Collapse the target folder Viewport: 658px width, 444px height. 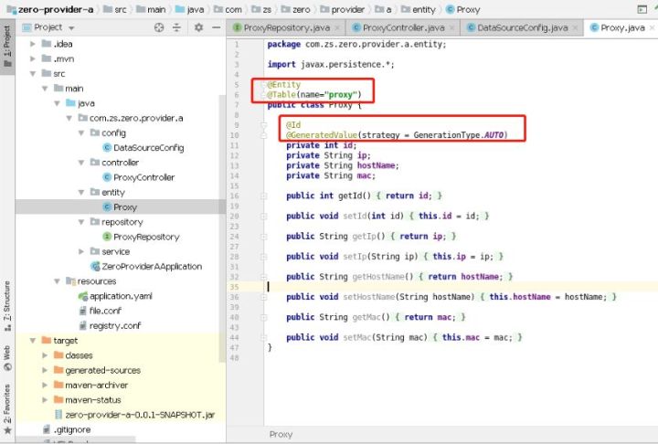[33, 341]
